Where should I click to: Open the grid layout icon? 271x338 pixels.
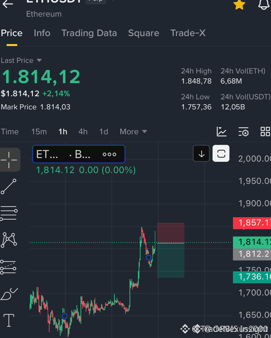point(265,132)
